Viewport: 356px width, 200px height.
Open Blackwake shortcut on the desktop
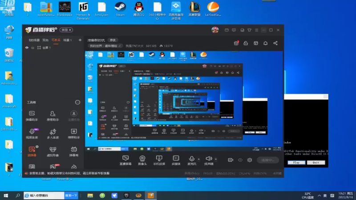pos(65,9)
